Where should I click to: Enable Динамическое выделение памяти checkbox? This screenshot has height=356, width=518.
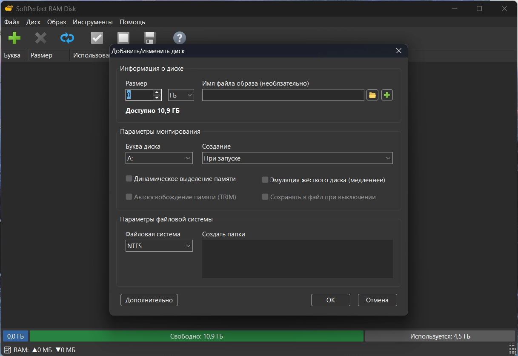click(129, 179)
